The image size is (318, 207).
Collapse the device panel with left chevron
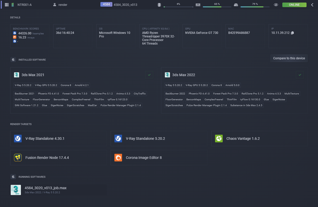(x=312, y=5)
